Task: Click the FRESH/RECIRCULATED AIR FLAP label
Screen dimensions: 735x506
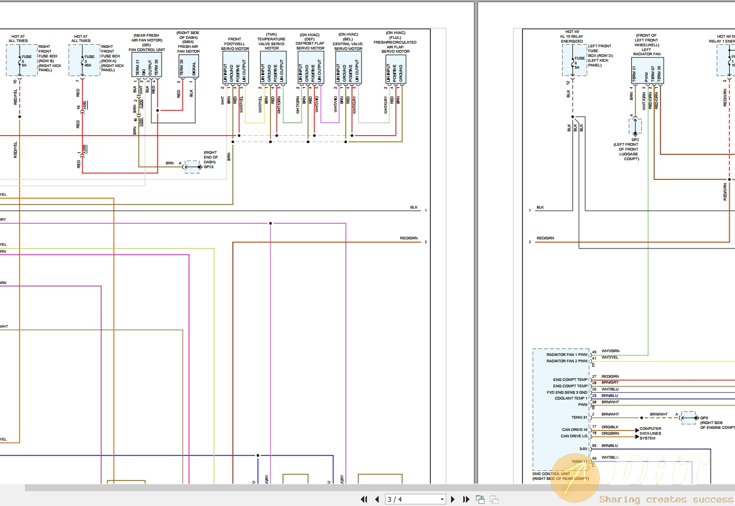Action: pos(395,45)
